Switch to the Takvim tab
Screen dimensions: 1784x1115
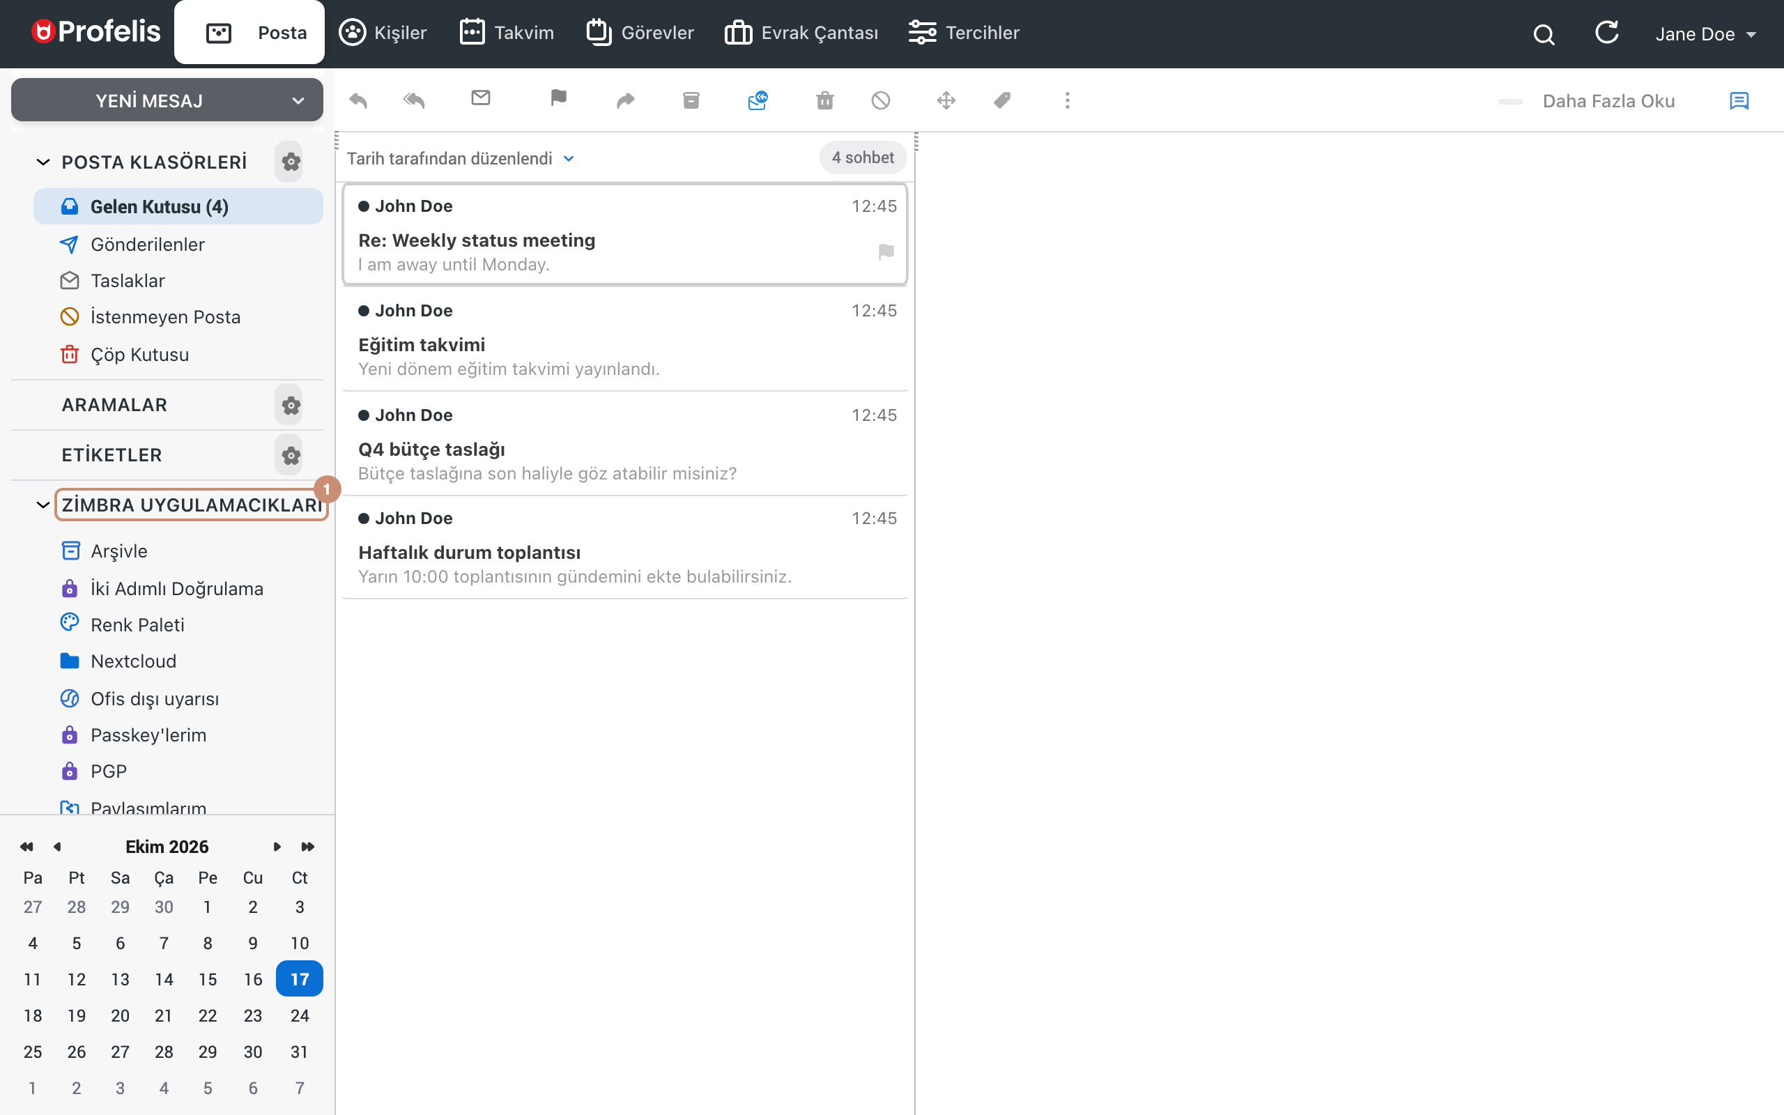pos(507,33)
